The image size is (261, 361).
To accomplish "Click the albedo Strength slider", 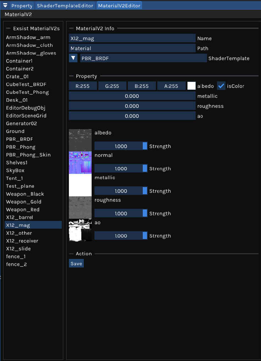I will pyautogui.click(x=121, y=146).
